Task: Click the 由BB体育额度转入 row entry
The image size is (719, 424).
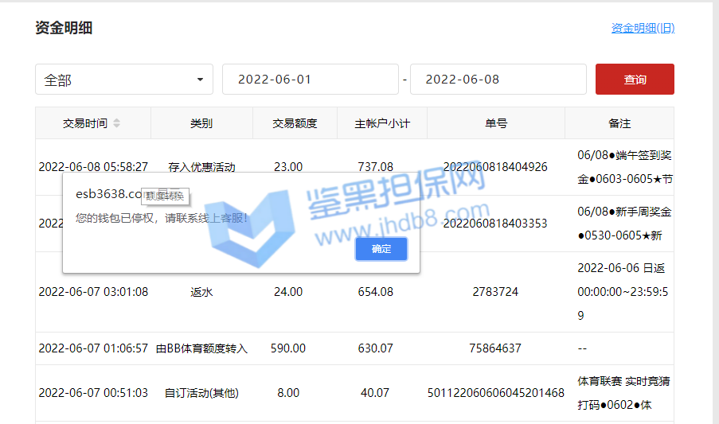Action: 201,348
